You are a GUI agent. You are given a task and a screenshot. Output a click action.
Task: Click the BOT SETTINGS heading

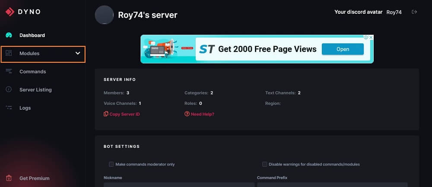tap(121, 147)
